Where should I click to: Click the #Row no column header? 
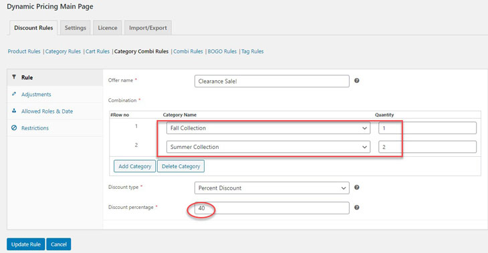click(x=120, y=115)
